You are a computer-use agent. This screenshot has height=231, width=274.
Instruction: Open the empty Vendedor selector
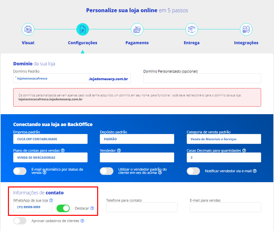coord(137,157)
